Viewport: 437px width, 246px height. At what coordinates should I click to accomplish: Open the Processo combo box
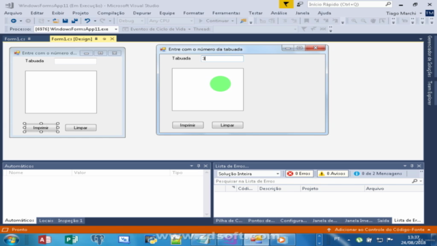coord(76,29)
